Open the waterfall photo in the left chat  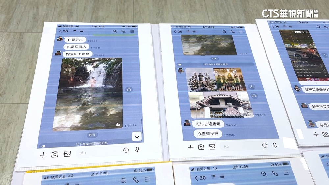88,94
